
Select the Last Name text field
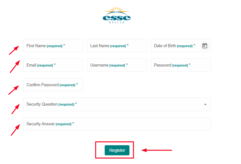pyautogui.click(x=117, y=46)
